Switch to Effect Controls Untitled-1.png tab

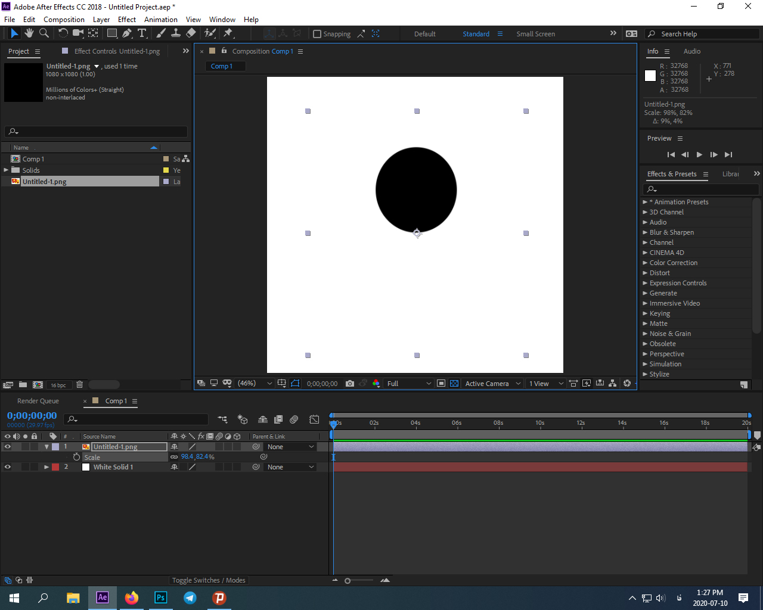[x=117, y=51]
